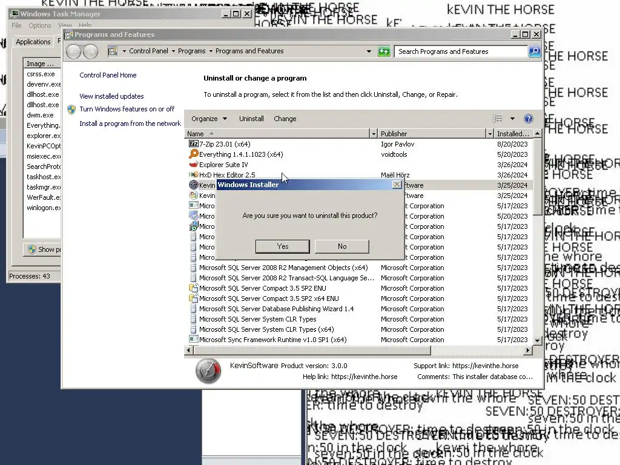
Task: Click the Search Programs and Features field
Action: [461, 51]
